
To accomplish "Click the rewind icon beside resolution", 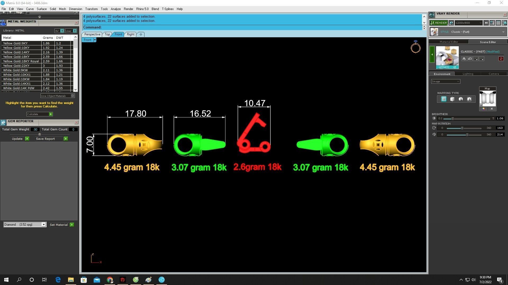I will click(x=486, y=23).
